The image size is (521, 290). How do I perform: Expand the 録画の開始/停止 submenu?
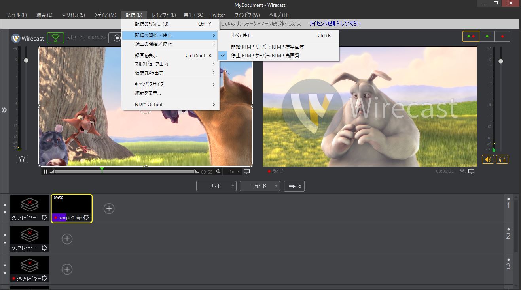click(170, 44)
